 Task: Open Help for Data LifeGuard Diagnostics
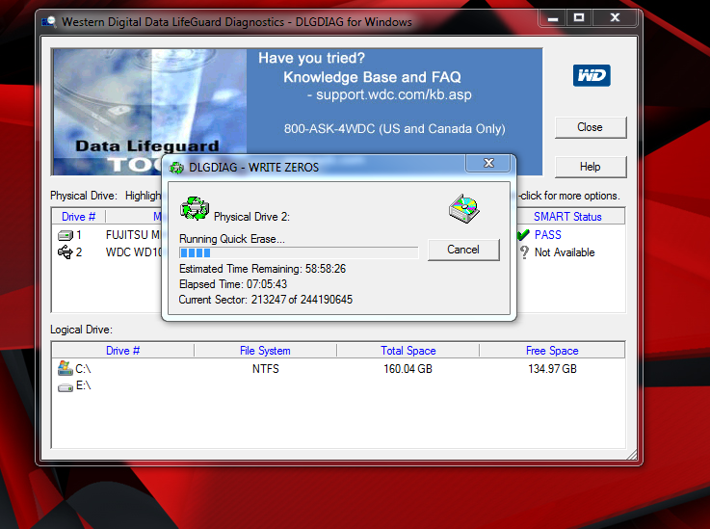pos(591,167)
